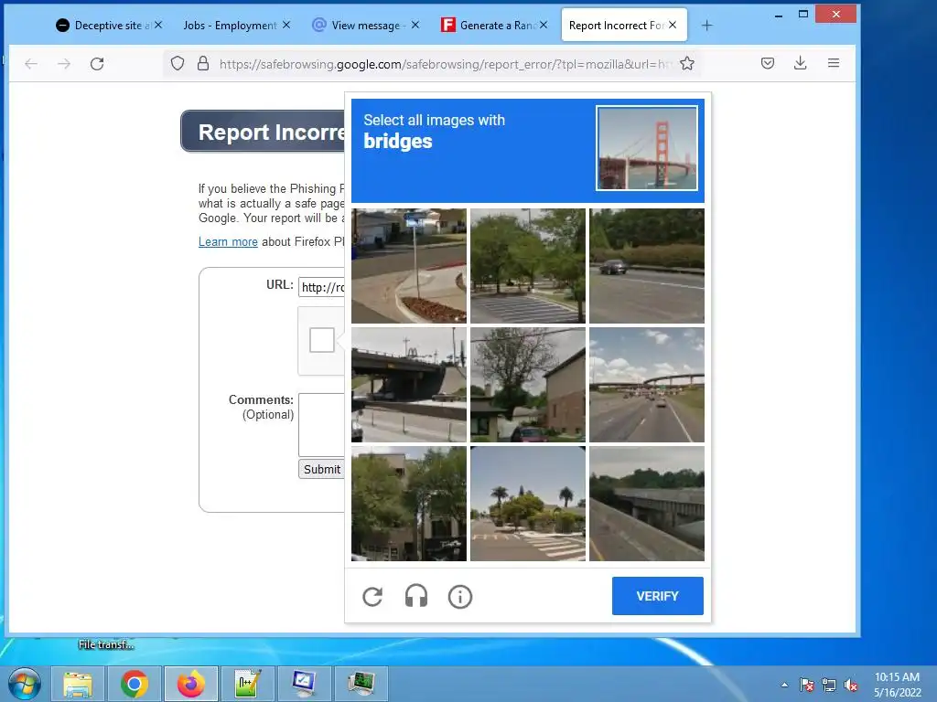Select the building behind trees tile
The image size is (937, 702).
click(409, 504)
